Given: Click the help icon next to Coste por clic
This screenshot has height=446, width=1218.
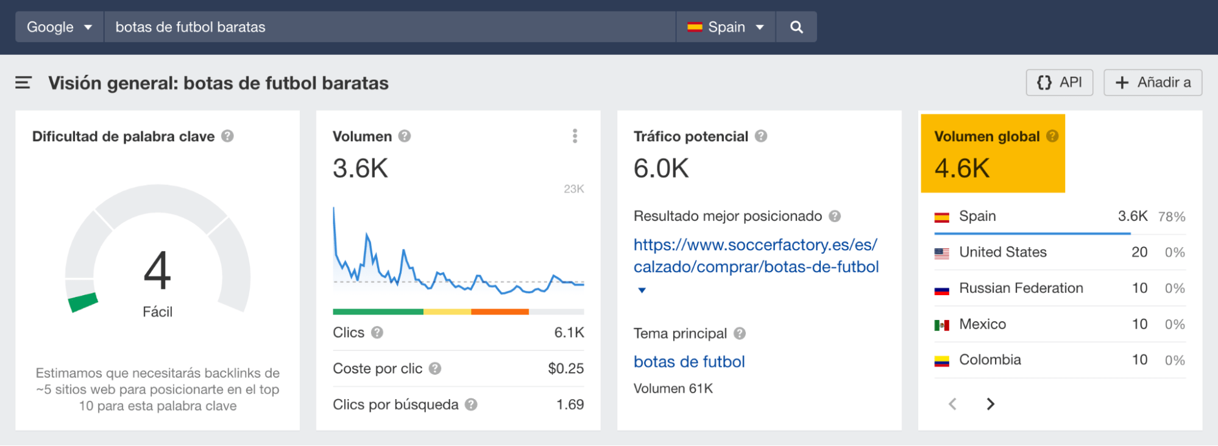Looking at the screenshot, I should (x=435, y=368).
